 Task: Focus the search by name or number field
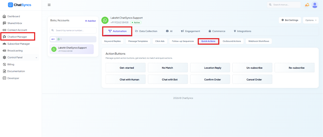tap(73, 30)
